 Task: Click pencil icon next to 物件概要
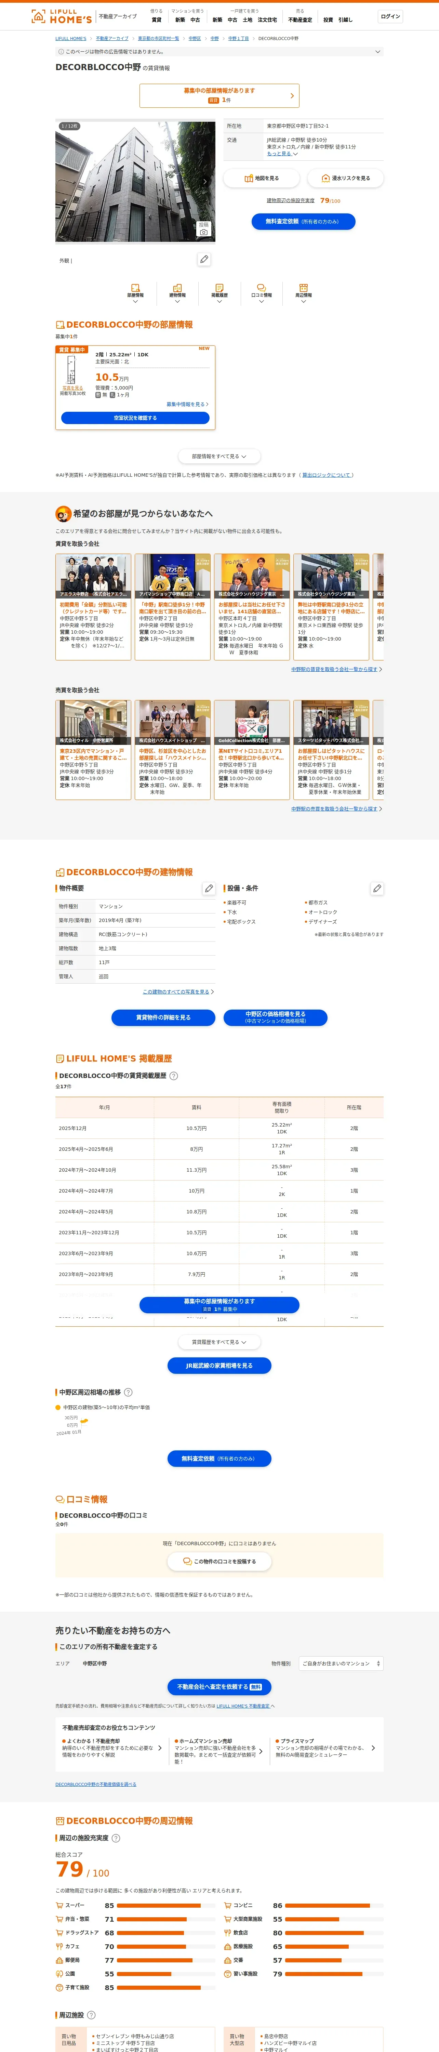pyautogui.click(x=209, y=888)
